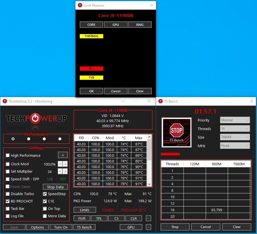This screenshot has height=234, width=257.
Task: Click the Limit Reasons window title icon
Action: click(80, 5)
